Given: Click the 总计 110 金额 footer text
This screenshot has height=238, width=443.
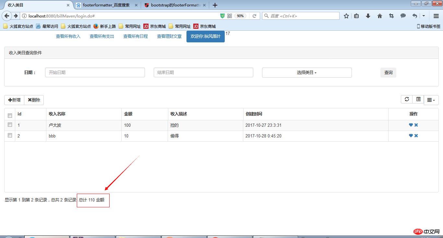Looking at the screenshot, I should point(91,200).
